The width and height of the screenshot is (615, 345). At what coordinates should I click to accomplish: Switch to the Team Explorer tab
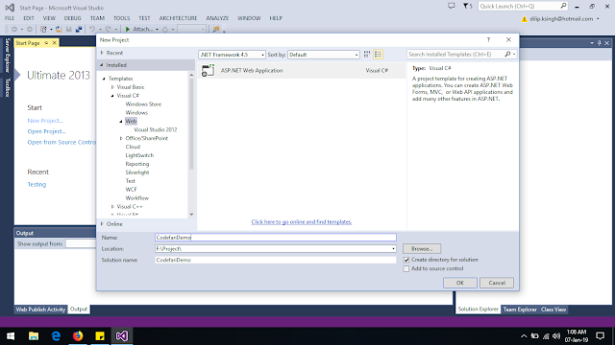(x=520, y=310)
